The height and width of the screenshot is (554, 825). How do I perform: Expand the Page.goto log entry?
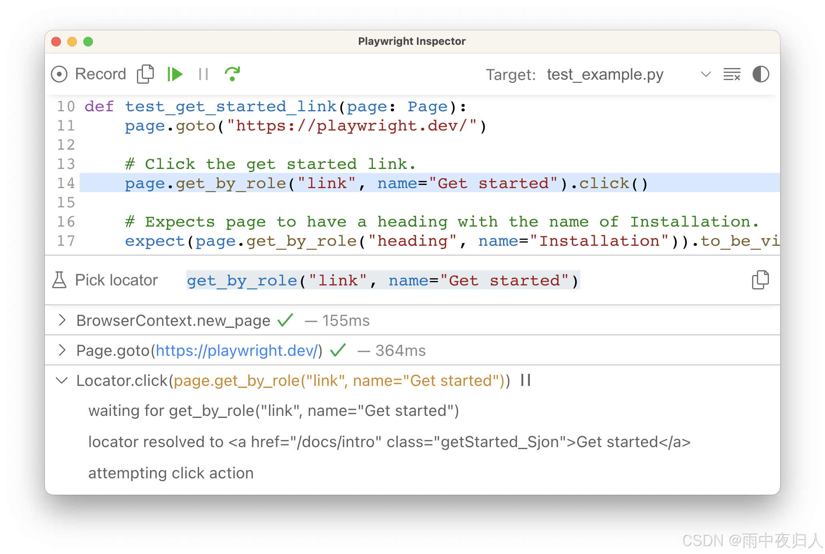pos(62,350)
